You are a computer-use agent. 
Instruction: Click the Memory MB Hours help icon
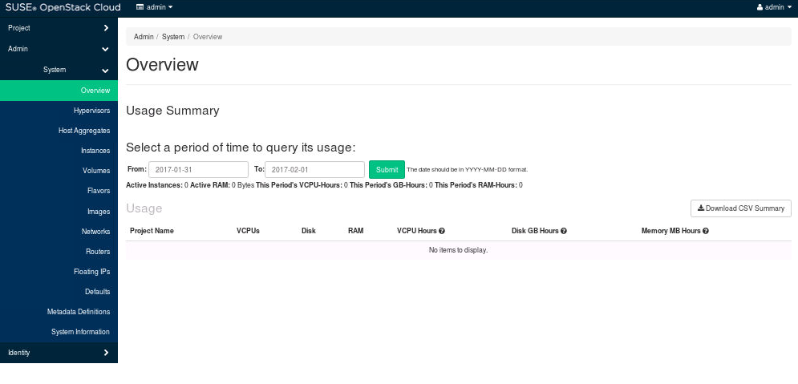[x=706, y=231]
